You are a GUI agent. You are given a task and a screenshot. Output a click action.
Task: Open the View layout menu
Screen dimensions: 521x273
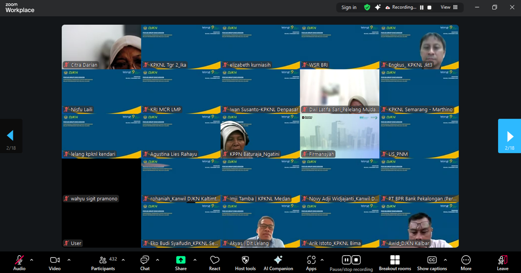(449, 8)
